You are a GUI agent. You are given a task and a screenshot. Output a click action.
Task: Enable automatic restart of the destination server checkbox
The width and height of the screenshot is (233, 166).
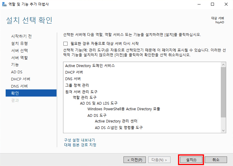click(65, 44)
